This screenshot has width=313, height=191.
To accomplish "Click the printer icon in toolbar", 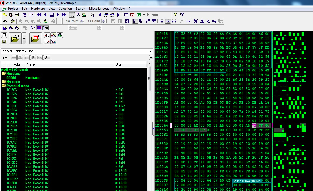I will (17, 15).
